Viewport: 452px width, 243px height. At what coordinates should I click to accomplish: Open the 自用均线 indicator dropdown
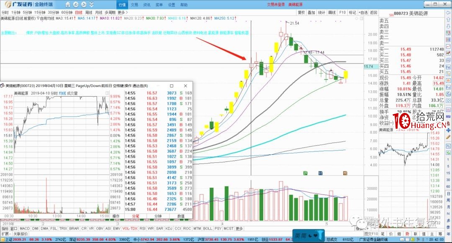tap(45, 18)
